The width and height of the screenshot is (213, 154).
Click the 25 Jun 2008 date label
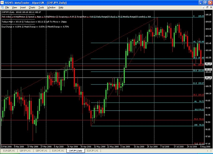pos(152,147)
